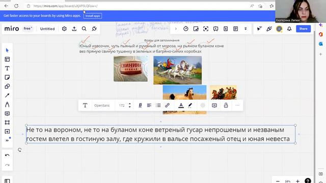Expand more tools in left toolbar
Image resolution: width=326 pixels, height=183 pixels.
pos(7,140)
